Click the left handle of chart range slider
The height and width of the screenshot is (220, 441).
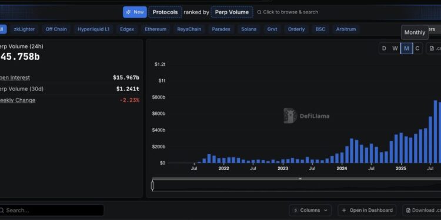152,185
